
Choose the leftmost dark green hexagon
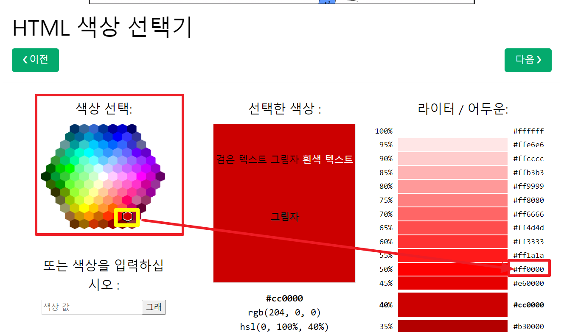[x=46, y=176]
